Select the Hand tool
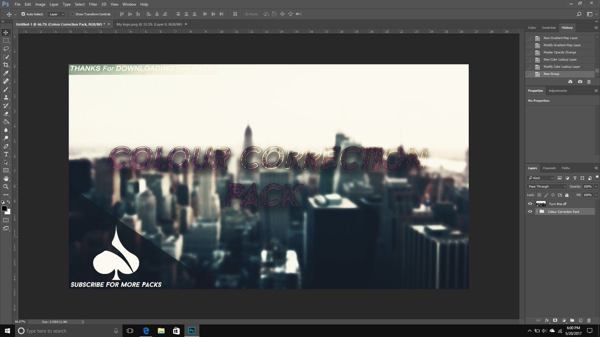Screen dimensions: 600x337 [x=6, y=178]
